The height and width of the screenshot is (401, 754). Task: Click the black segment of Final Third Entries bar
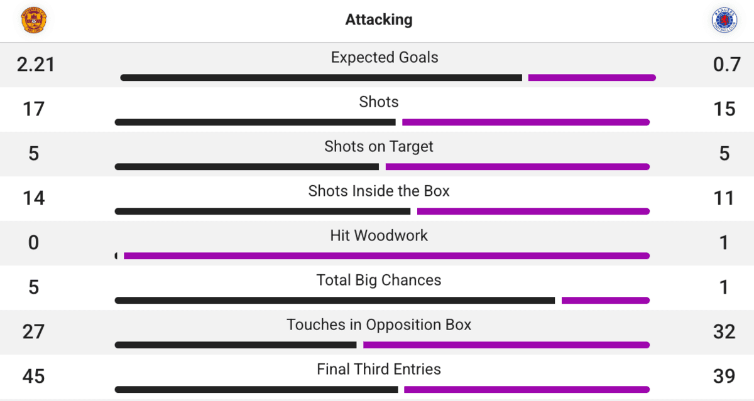[256, 390]
